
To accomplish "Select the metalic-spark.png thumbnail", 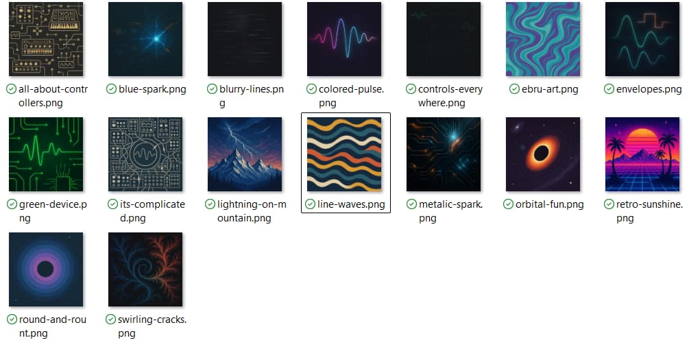I will tap(444, 154).
